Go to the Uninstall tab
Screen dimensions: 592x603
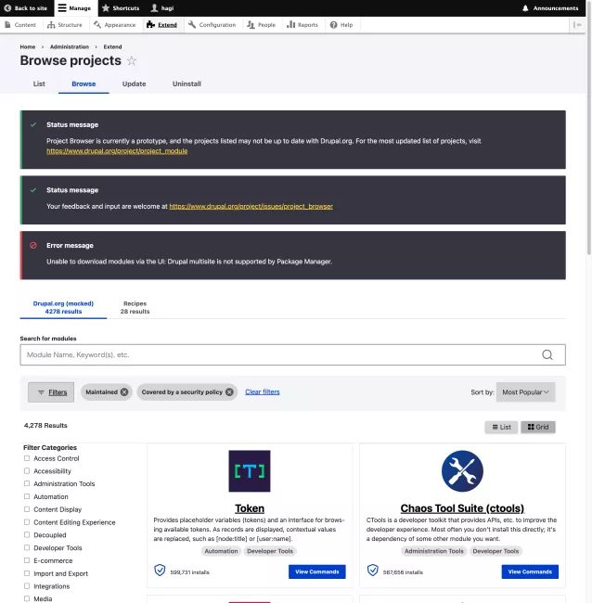coord(187,83)
